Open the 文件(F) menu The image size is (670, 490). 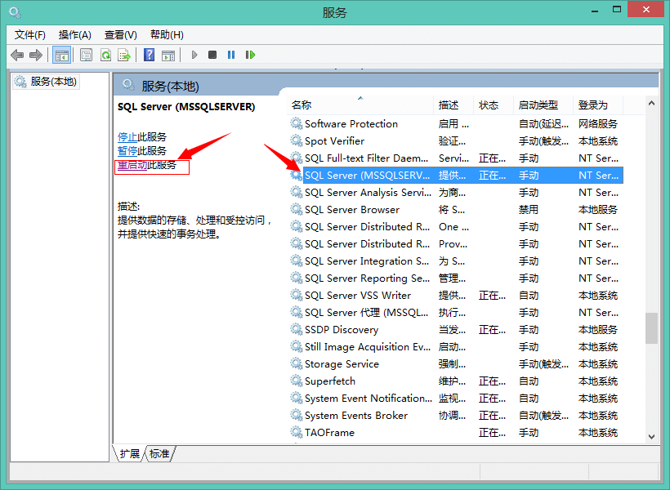coord(30,34)
